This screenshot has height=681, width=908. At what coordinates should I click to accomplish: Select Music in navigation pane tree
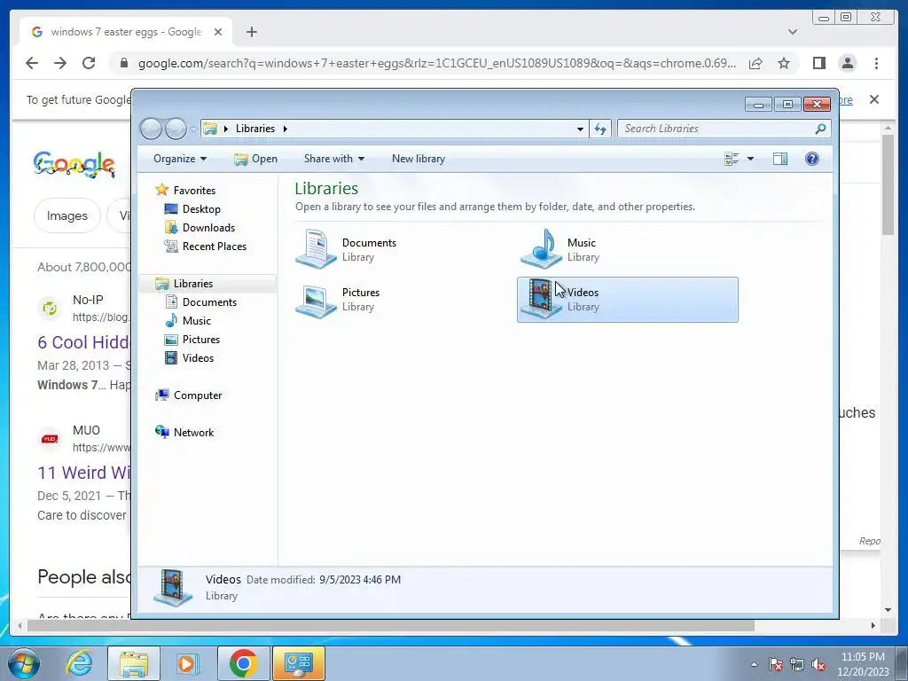tap(196, 320)
